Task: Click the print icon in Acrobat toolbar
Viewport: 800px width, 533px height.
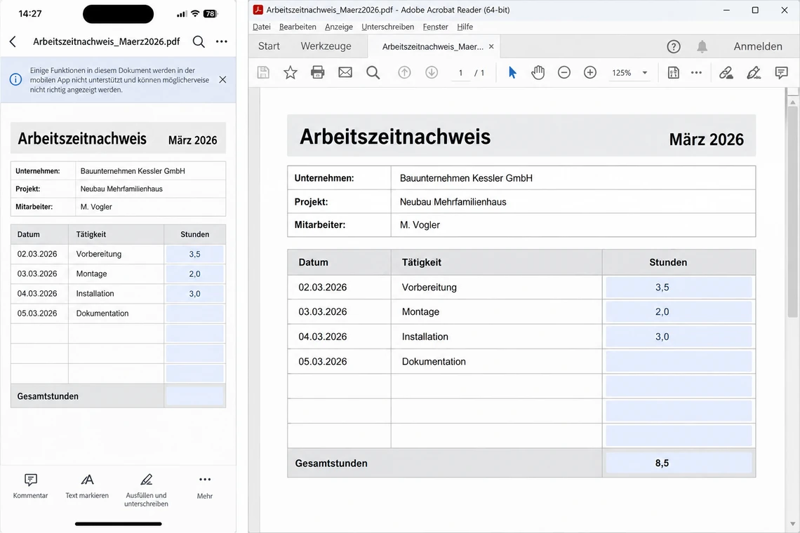Action: pyautogui.click(x=317, y=72)
